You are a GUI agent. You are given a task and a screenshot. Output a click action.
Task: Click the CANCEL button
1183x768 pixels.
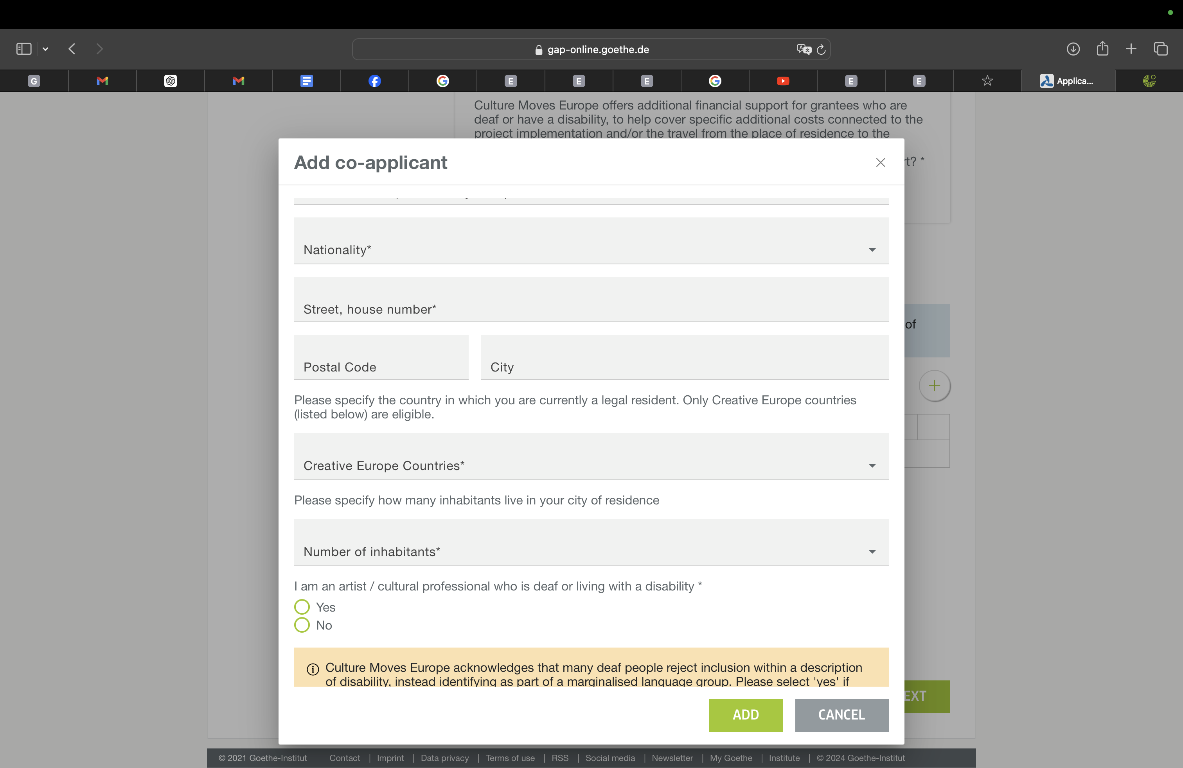[x=841, y=715]
